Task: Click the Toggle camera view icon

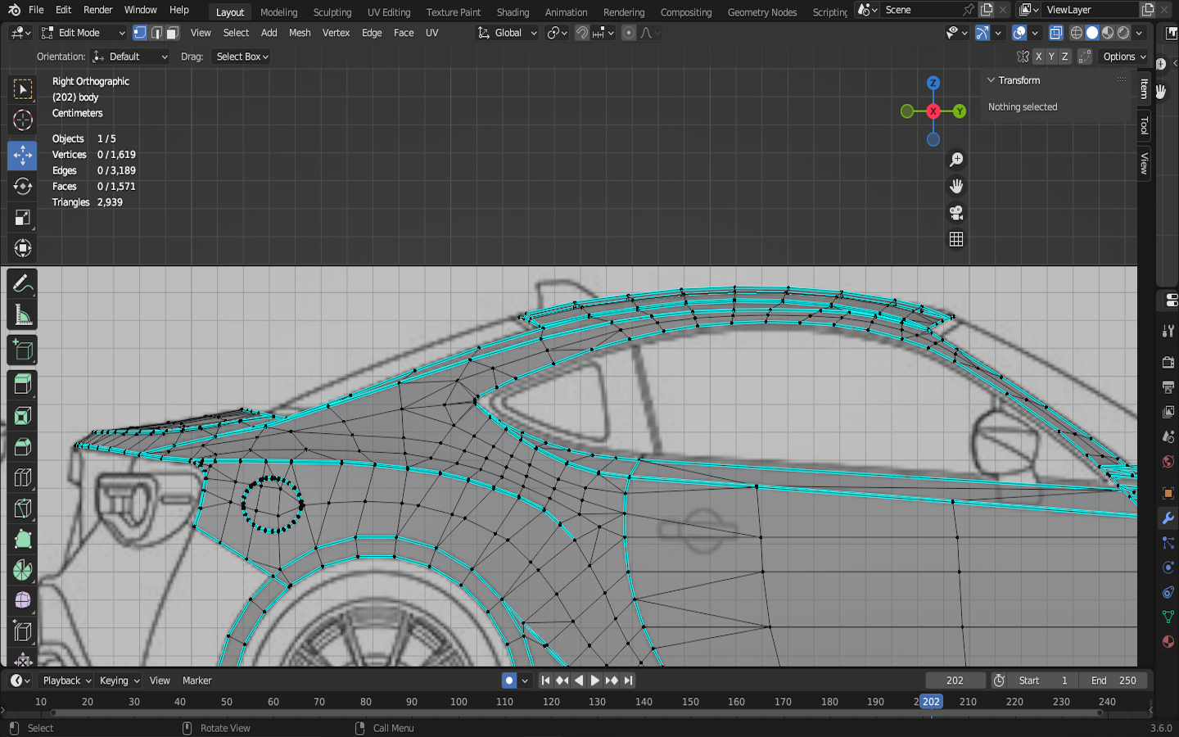Action: (955, 213)
